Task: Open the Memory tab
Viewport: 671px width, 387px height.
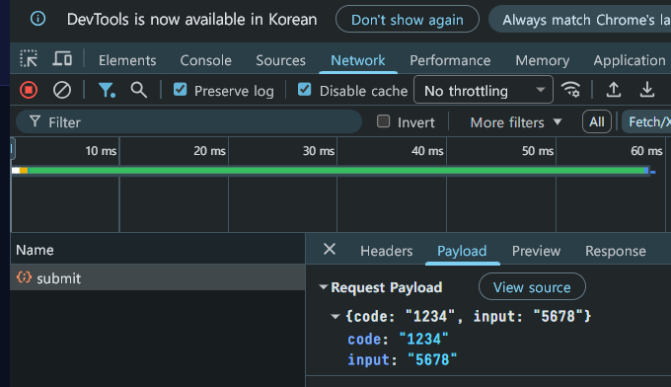Action: click(542, 60)
